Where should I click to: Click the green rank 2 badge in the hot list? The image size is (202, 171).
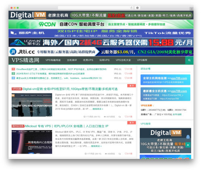(x=13, y=74)
